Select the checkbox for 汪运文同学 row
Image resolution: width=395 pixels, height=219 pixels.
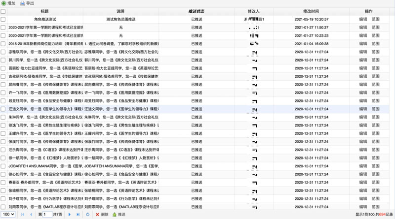coord(3,109)
